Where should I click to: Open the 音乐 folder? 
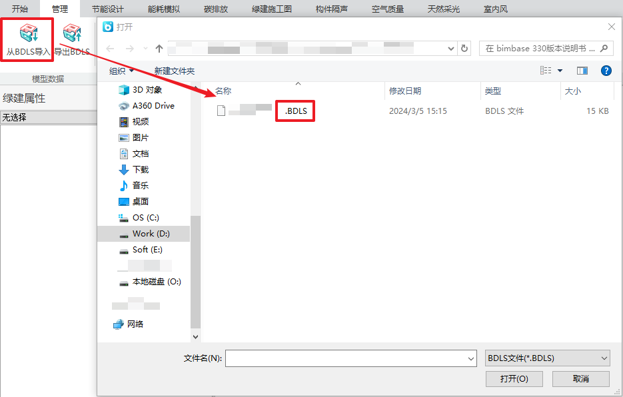141,186
